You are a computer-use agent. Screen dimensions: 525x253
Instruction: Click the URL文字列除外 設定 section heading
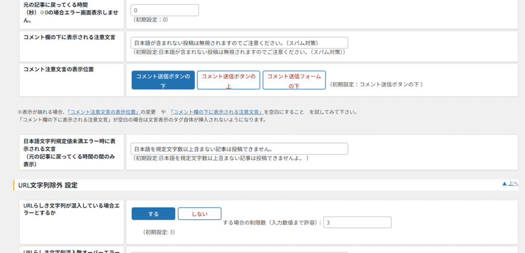coord(48,185)
